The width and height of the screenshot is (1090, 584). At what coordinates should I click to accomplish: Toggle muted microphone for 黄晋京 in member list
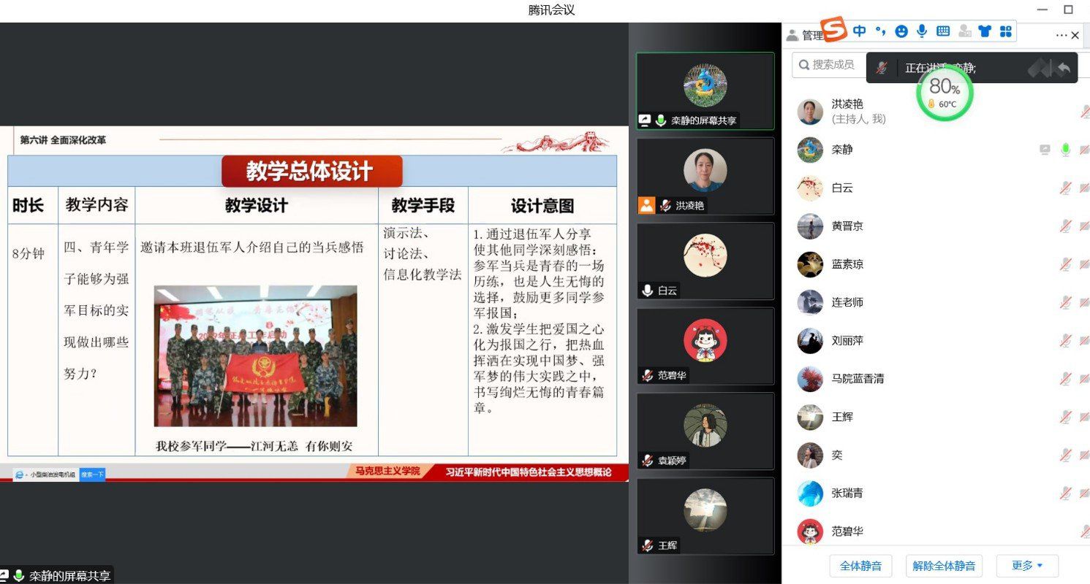1066,226
